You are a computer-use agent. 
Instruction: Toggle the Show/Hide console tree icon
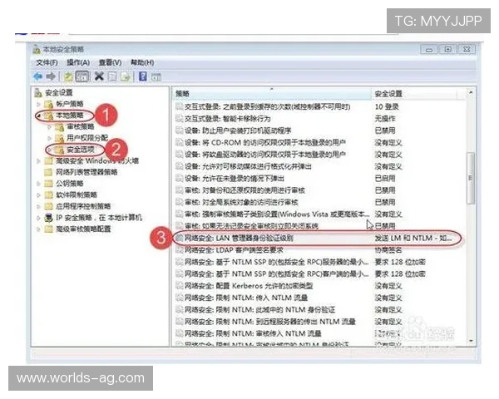click(x=82, y=76)
